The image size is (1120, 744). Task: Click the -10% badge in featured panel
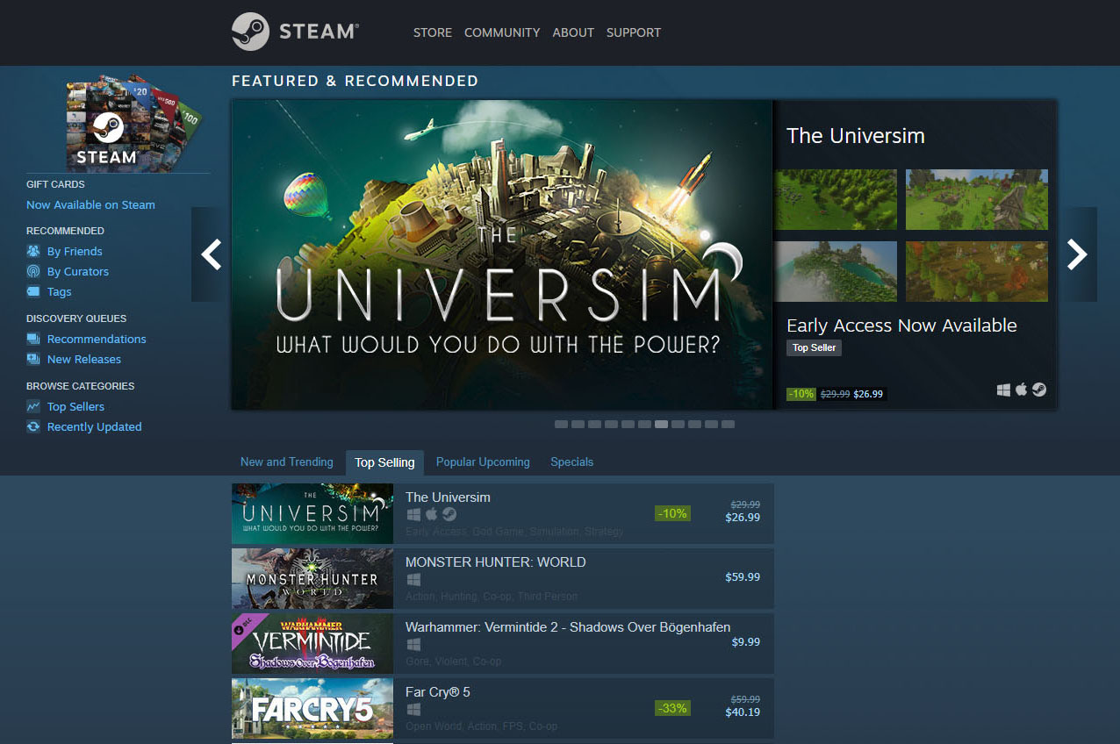[801, 394]
